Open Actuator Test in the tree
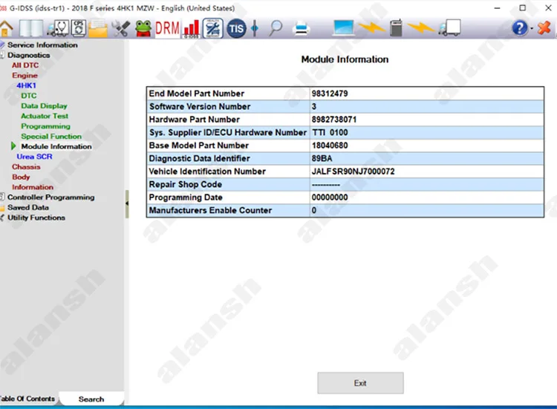 [45, 116]
